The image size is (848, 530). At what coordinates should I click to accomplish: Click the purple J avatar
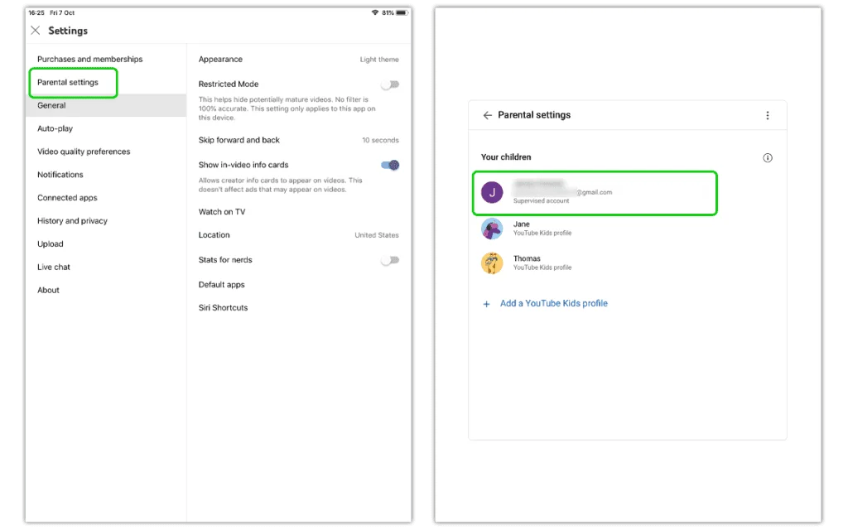492,192
